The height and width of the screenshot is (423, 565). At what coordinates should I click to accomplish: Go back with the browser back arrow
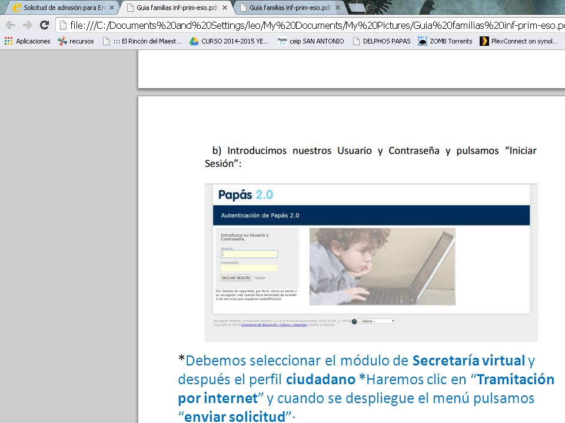(x=10, y=25)
